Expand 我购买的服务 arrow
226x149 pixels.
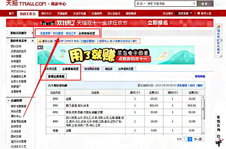(x=32, y=33)
